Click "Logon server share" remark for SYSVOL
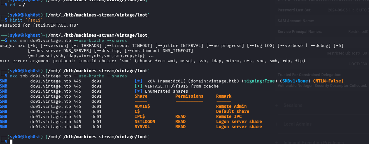 point(239,127)
